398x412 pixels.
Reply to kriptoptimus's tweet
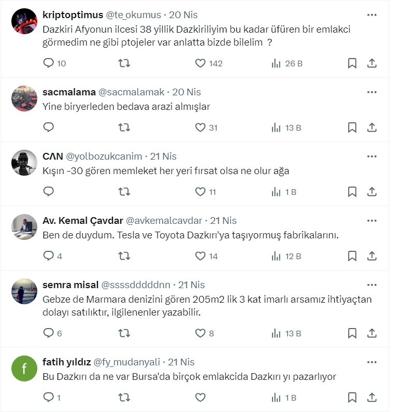point(49,63)
